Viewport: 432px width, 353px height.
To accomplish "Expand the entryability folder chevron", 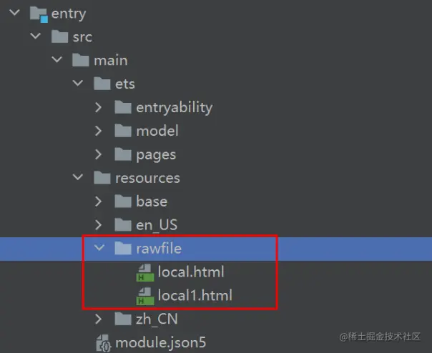I will [99, 107].
